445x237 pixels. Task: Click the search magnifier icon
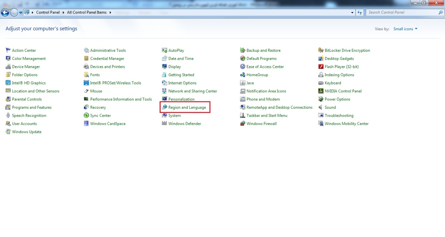click(440, 13)
